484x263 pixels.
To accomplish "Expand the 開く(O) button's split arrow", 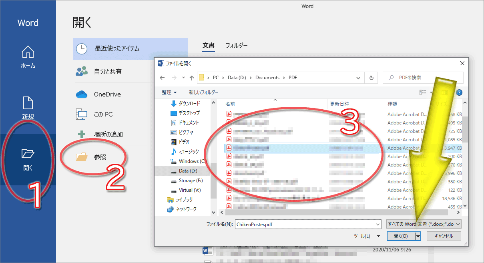I will point(418,236).
